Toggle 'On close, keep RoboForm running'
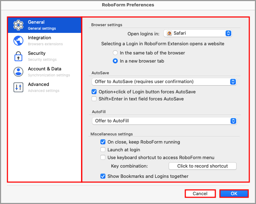Viewport: 256px width, 204px height. pos(103,142)
